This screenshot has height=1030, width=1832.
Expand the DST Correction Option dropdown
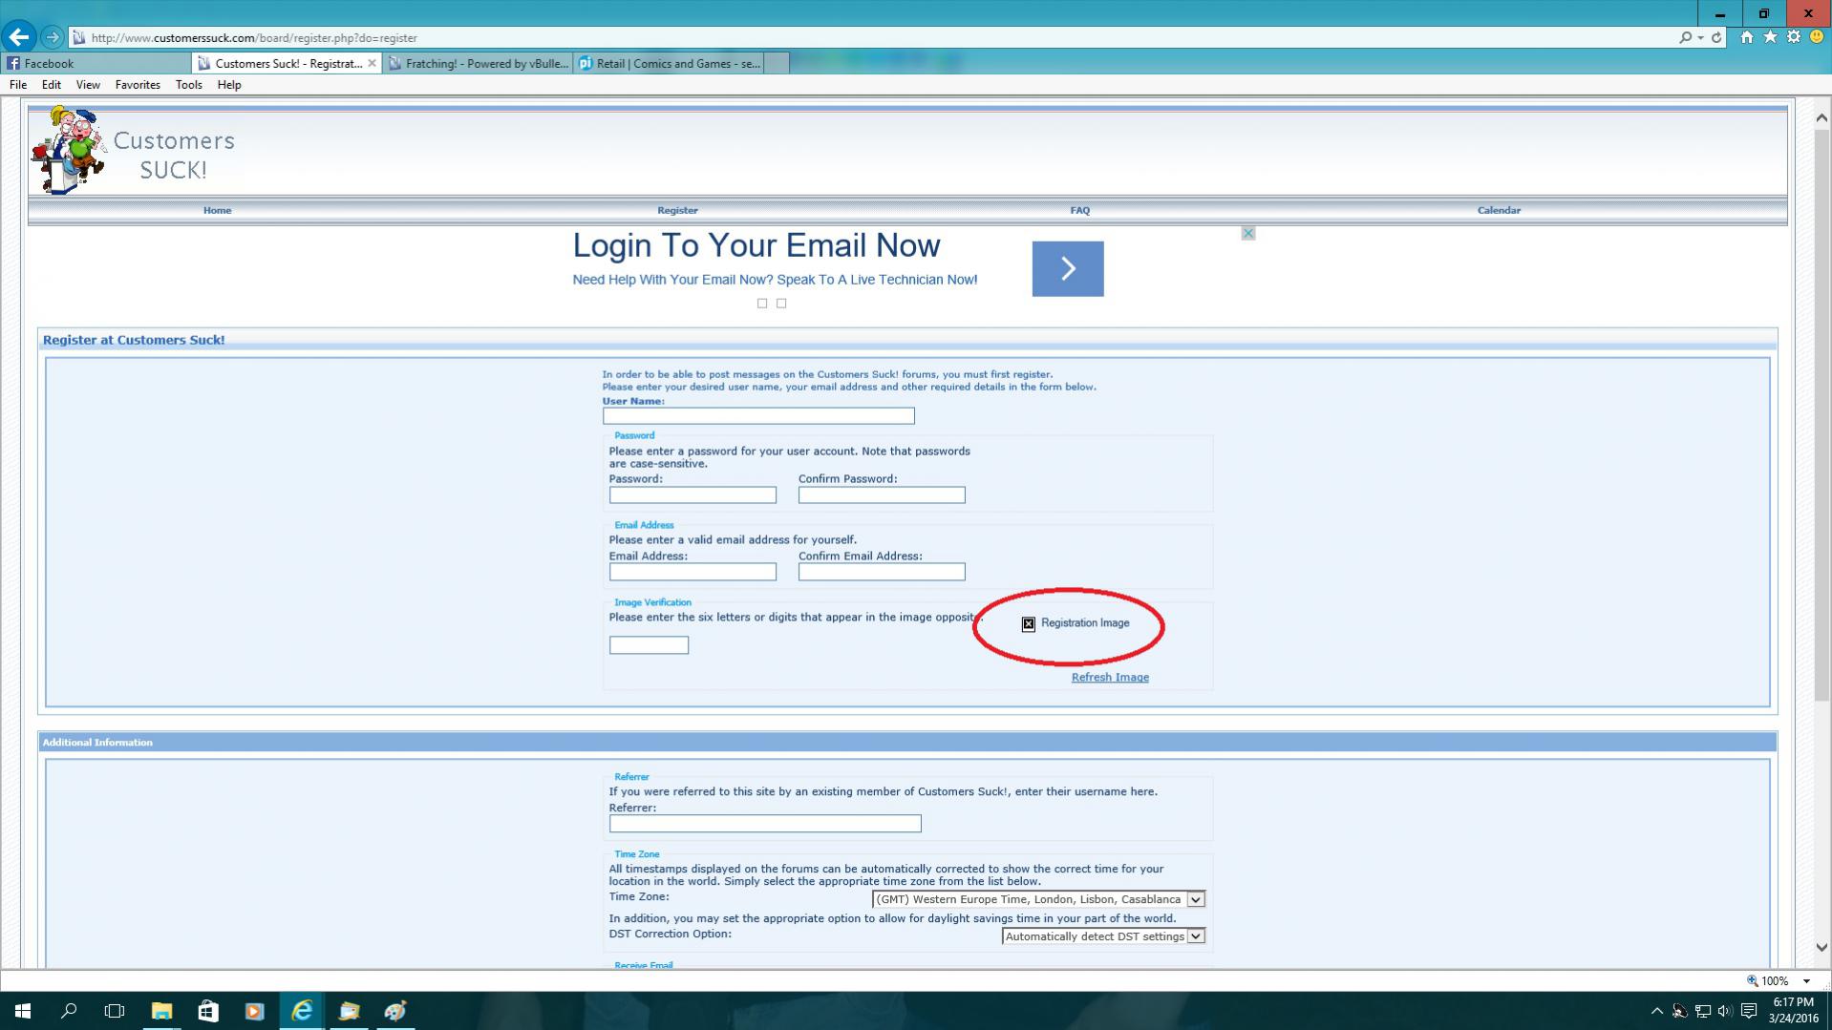click(1195, 936)
